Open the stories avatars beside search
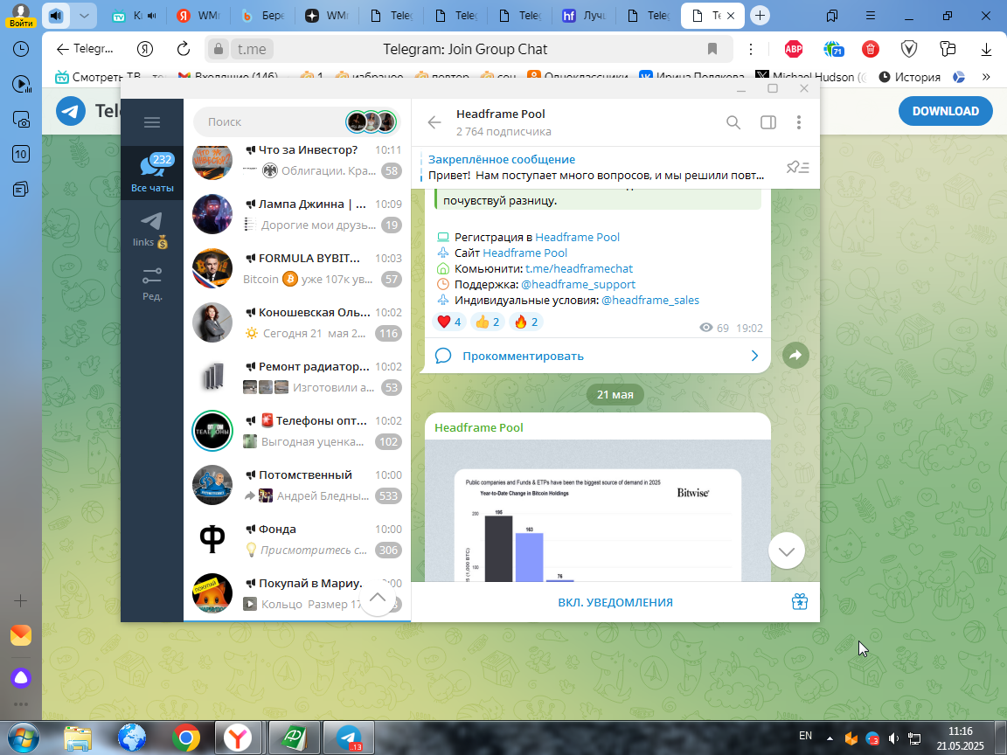 [x=372, y=121]
